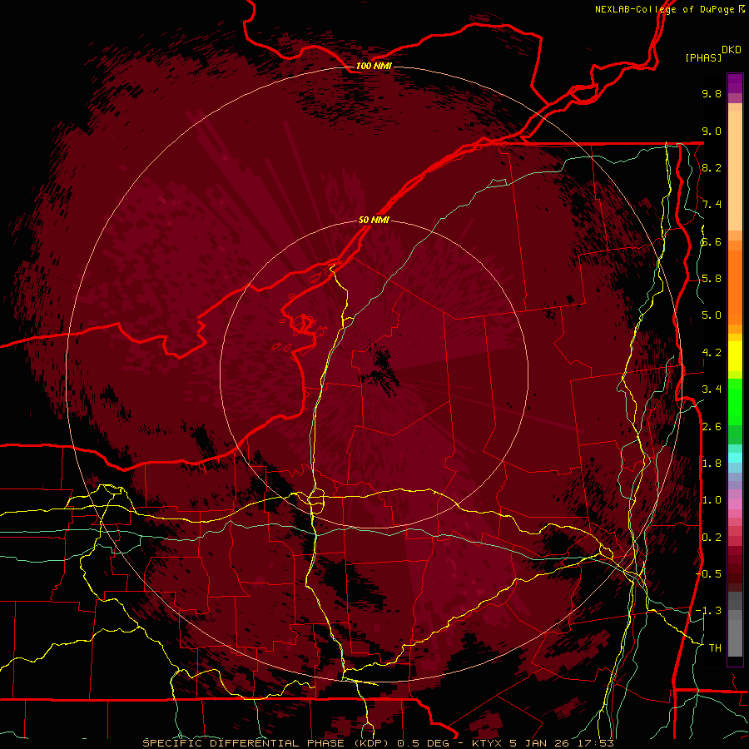Click the 4.2 scale value
Viewport: 749px width, 749px height.
[x=712, y=353]
